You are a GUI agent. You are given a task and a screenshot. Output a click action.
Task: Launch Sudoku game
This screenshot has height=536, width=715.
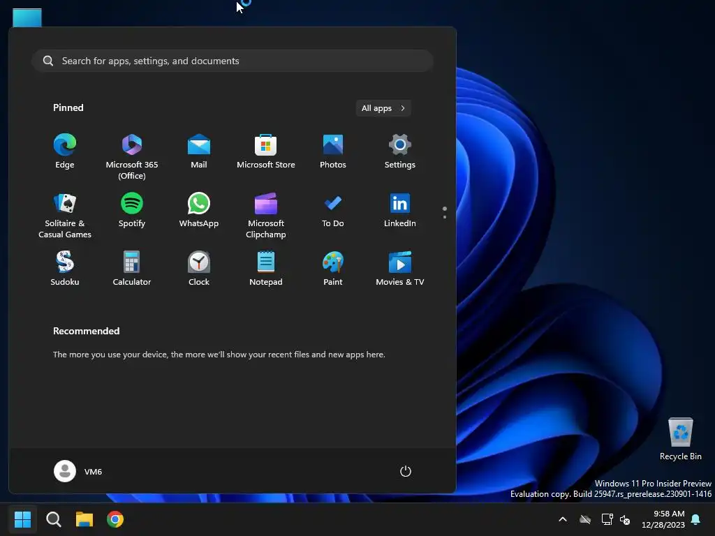[65, 269]
